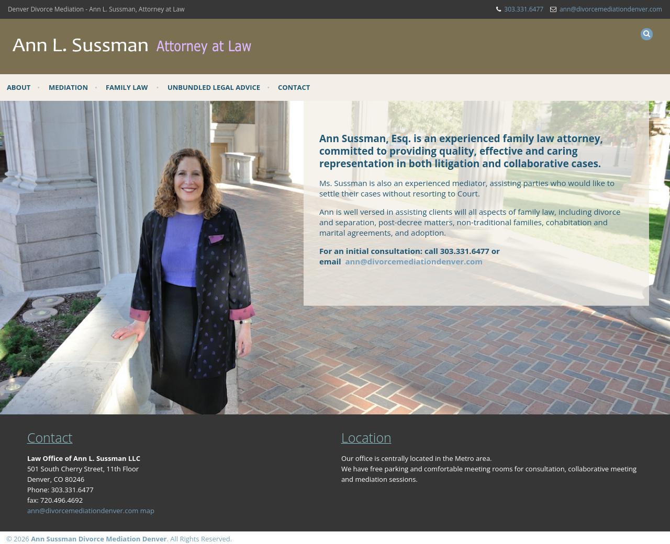Click the envelope icon next to the email
Image resolution: width=670 pixels, height=544 pixels.
[553, 9]
